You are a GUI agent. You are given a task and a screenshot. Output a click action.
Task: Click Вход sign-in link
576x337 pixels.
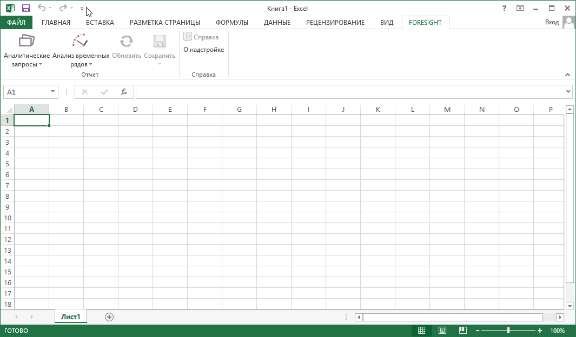[x=552, y=22]
